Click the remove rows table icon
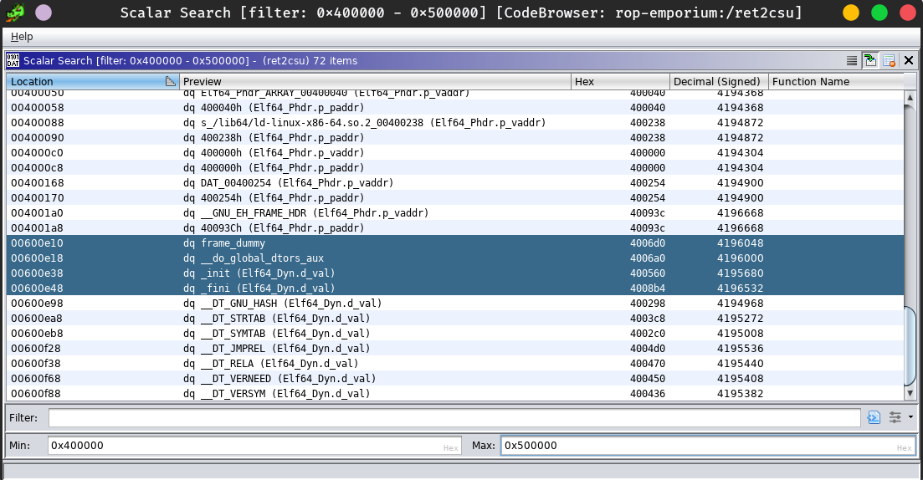923x480 pixels. pos(889,60)
